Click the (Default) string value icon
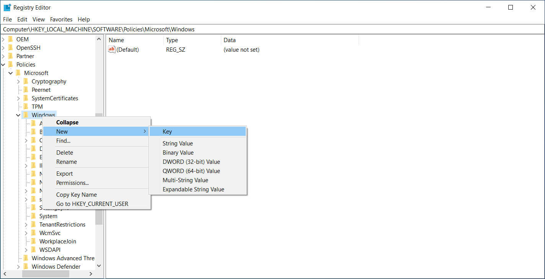This screenshot has height=279, width=545. pyautogui.click(x=112, y=49)
